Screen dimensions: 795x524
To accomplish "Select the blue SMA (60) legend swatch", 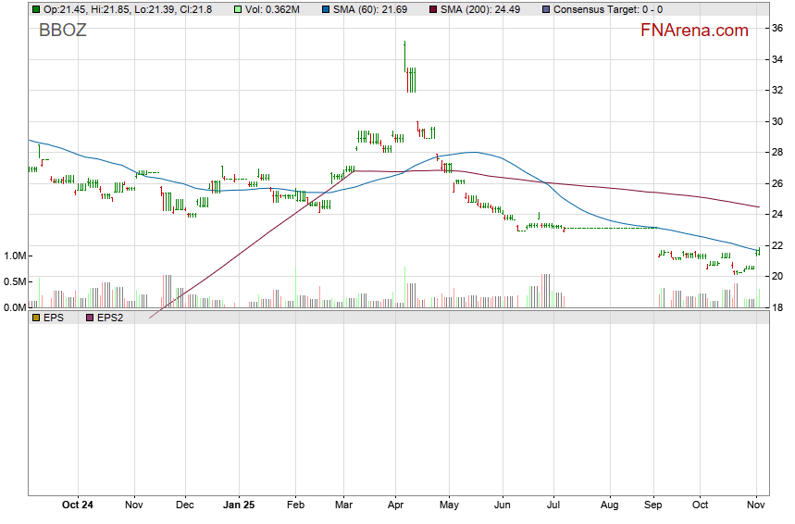I will point(326,9).
